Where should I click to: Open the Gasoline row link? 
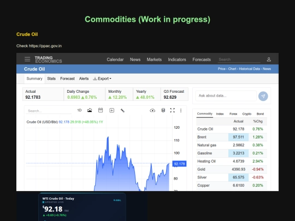click(x=205, y=153)
